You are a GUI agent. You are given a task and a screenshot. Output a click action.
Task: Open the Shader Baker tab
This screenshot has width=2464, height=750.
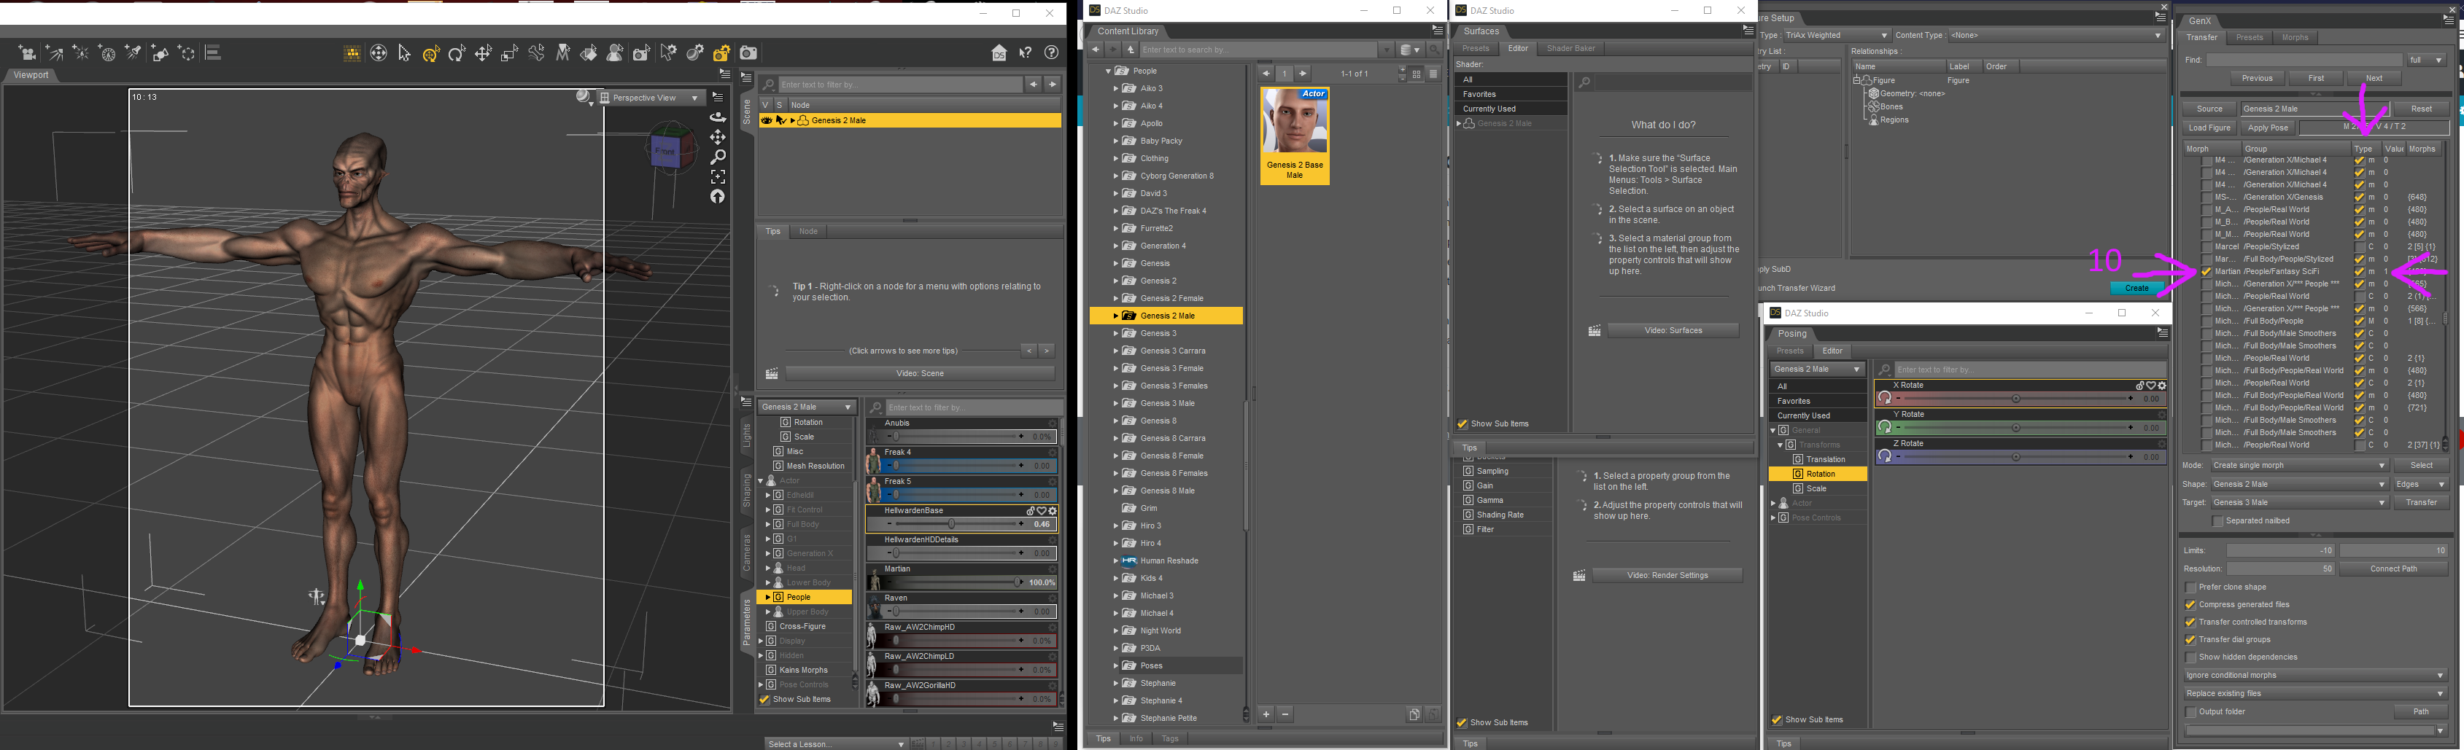pos(1570,49)
